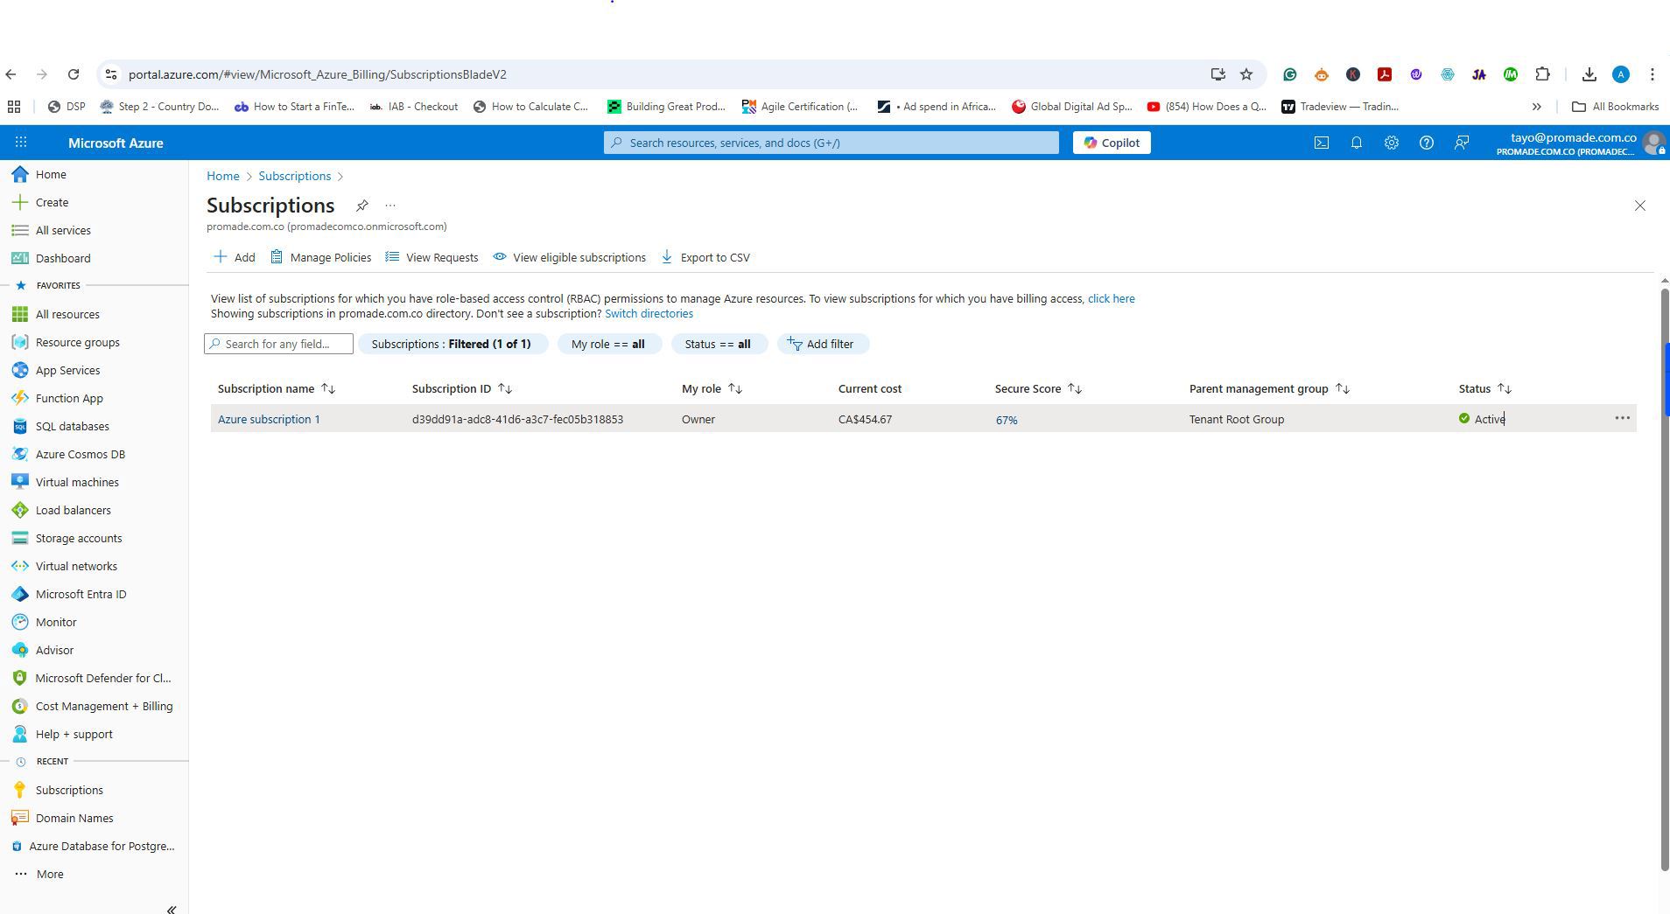Open the row ellipsis context menu
The image size is (1670, 914).
1623,418
